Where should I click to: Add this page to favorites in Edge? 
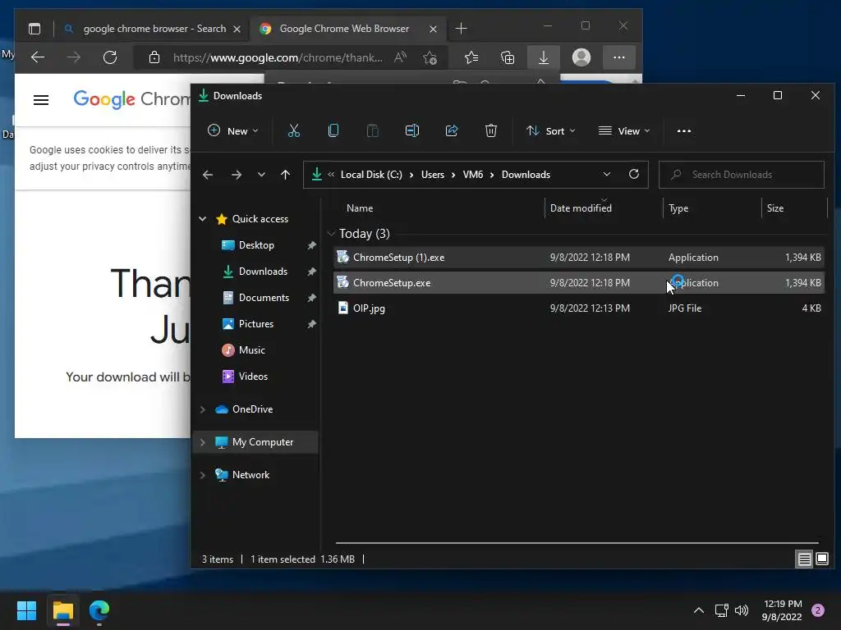[430, 58]
